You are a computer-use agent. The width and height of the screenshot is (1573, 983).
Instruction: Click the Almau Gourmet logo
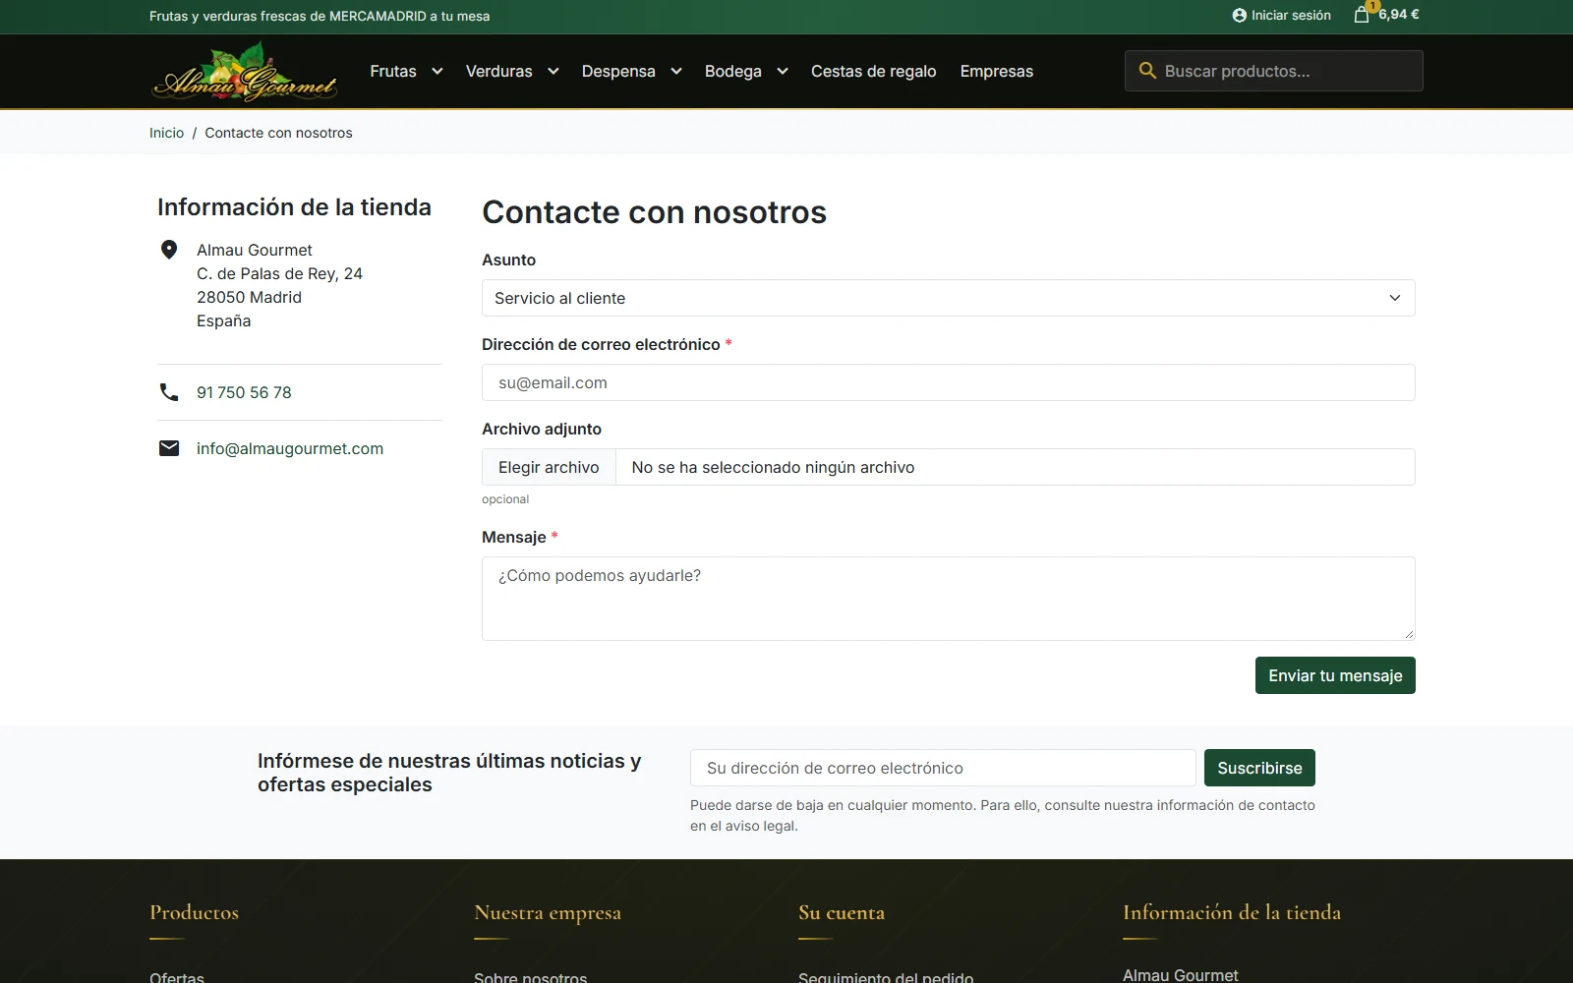click(x=245, y=72)
